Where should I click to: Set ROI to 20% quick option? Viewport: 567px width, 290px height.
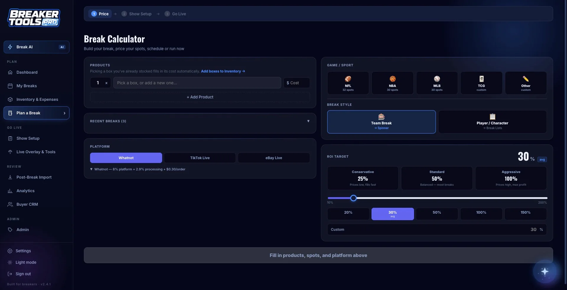tap(348, 214)
